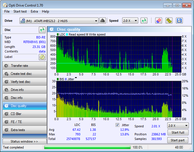
Task: Refresh disc info in Disc panel
Action: pyautogui.click(x=42, y=30)
